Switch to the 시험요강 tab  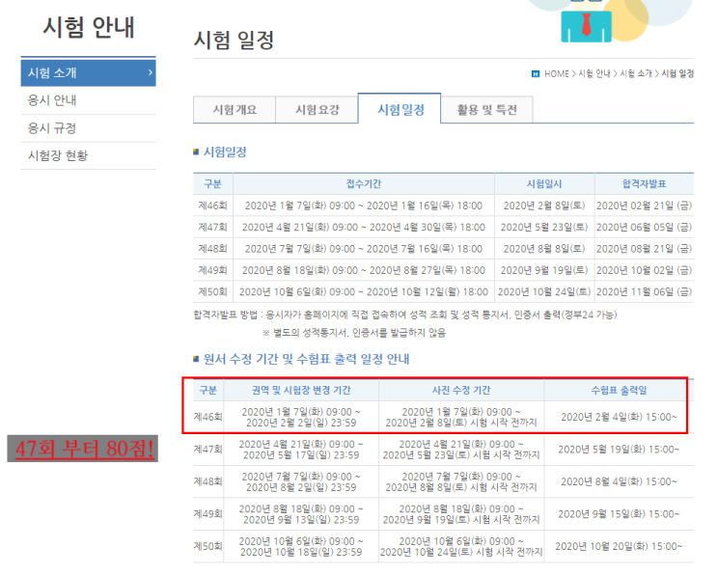point(317,110)
